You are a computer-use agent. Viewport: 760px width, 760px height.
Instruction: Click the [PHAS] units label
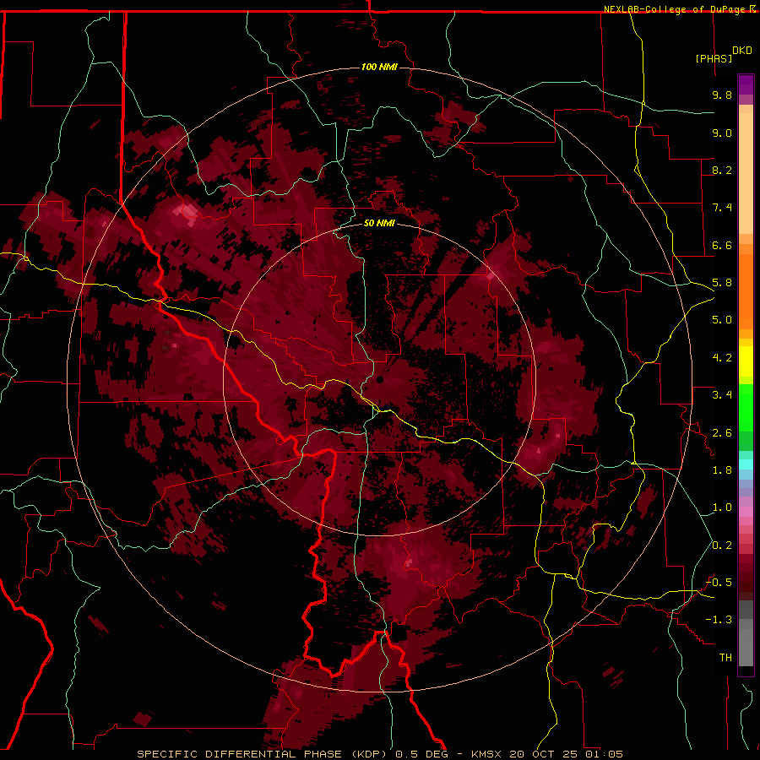[714, 58]
